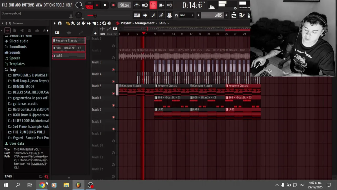This screenshot has height=190, width=337.
Task: Click the link icon in the toolbar
Action: [x=161, y=15]
